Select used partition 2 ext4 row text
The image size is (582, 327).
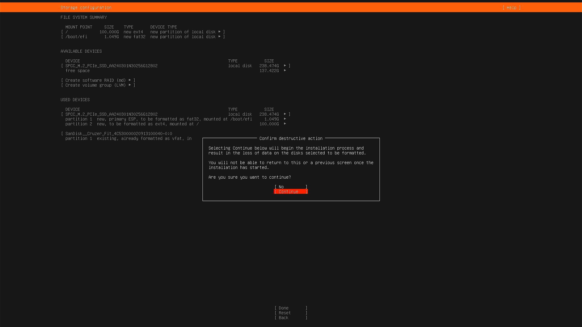[x=132, y=124]
